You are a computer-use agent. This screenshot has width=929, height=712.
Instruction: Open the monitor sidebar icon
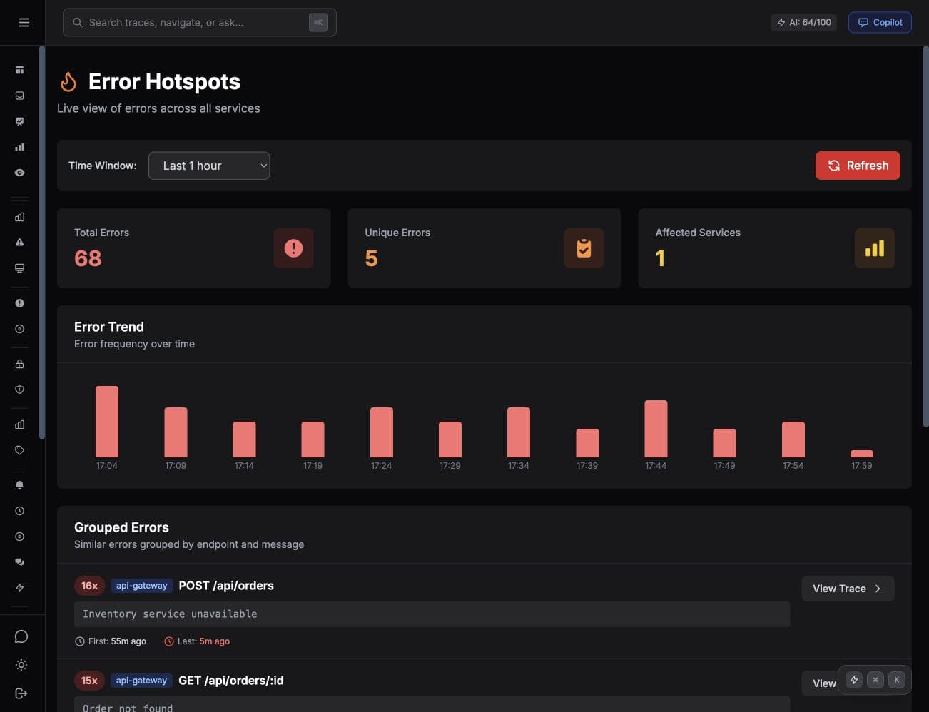pyautogui.click(x=19, y=268)
